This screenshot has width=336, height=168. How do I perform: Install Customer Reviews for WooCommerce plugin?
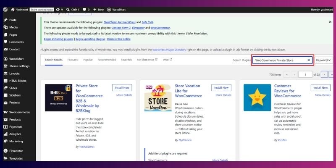320,88
